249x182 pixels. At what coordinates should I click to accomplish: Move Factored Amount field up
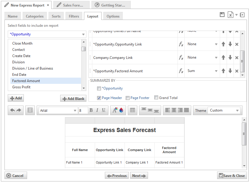(x=223, y=71)
